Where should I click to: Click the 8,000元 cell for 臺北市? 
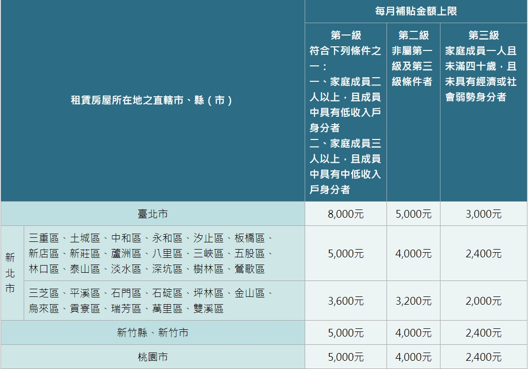(344, 214)
